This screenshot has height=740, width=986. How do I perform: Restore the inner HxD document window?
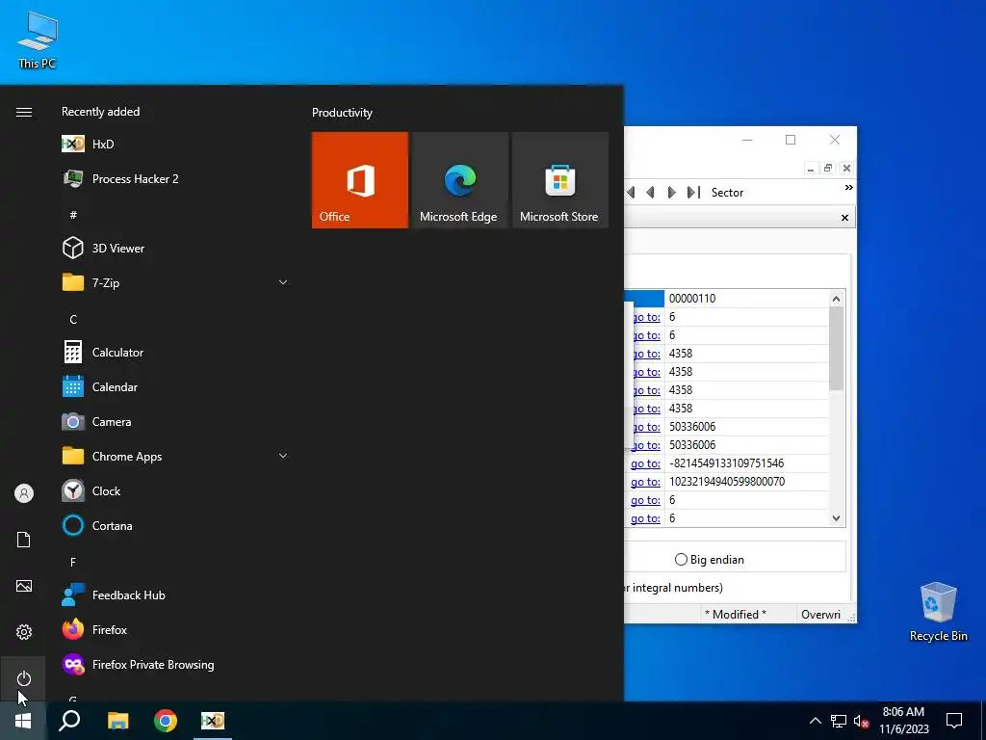pyautogui.click(x=828, y=168)
